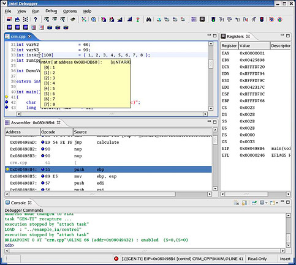
Task: Maximize the Assembler panel
Action: 214,122
